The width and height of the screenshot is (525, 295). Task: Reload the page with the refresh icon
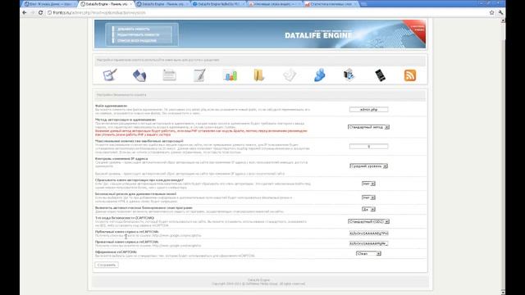pos(41,12)
